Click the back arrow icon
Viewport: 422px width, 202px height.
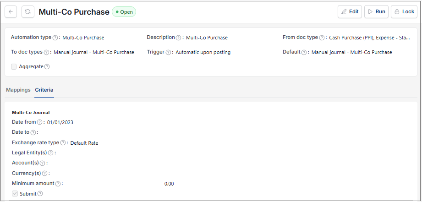(x=11, y=12)
